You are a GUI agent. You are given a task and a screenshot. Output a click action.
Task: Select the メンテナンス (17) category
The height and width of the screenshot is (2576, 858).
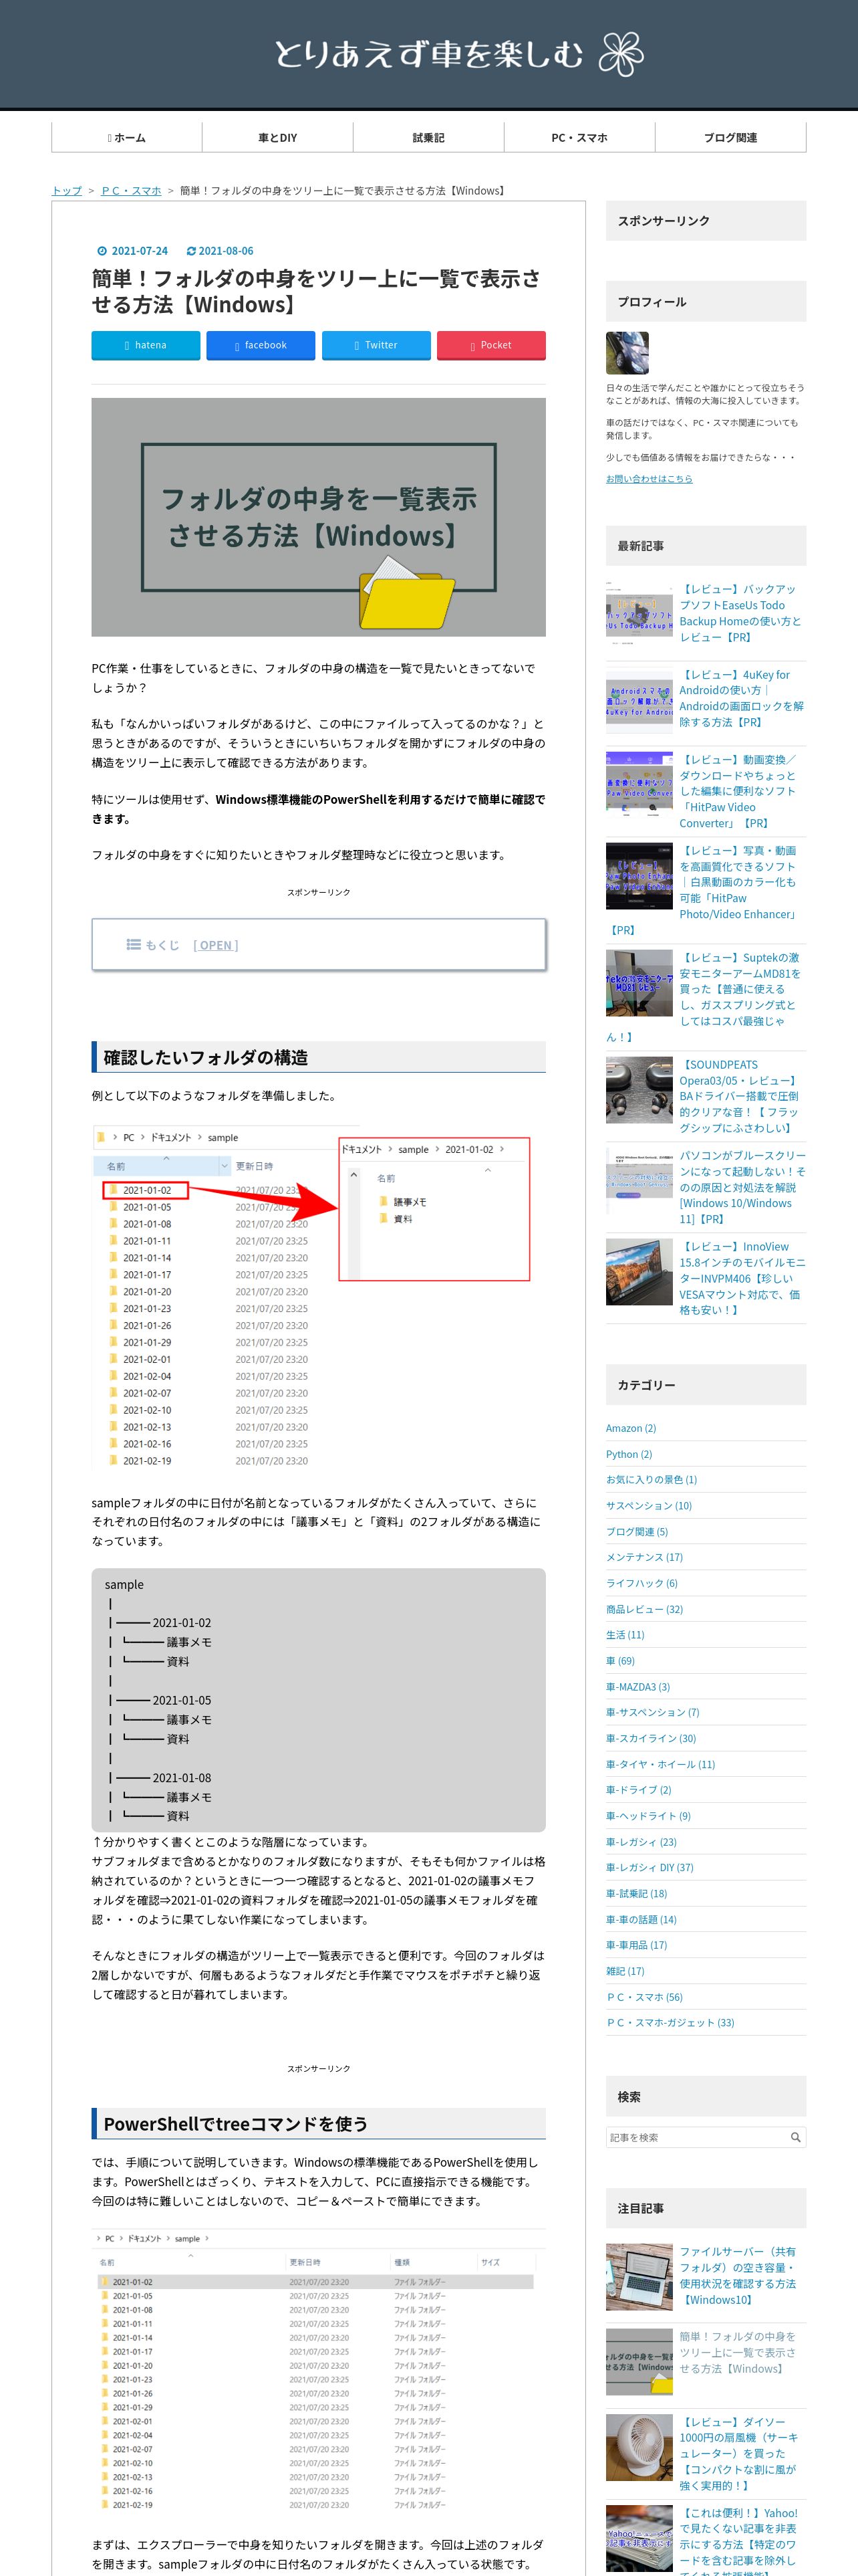[x=644, y=1557]
